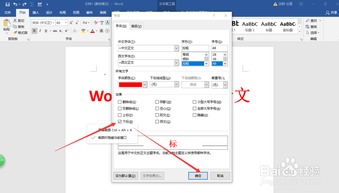The height and width of the screenshot is (193, 339).
Task: Click the Share (共享) button
Action: (332, 13)
